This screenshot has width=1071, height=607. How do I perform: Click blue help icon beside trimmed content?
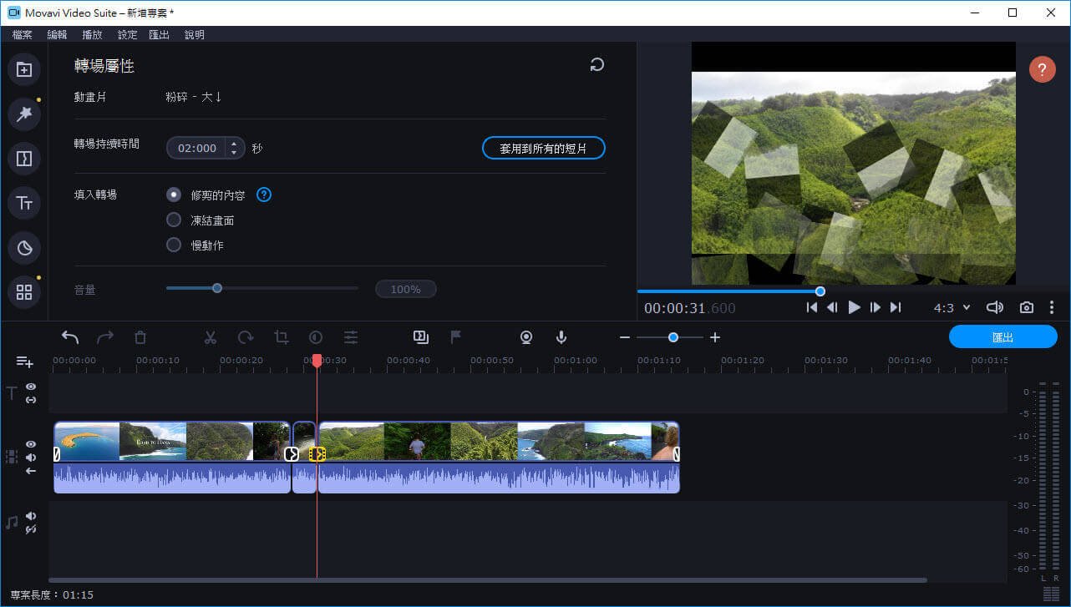pyautogui.click(x=264, y=195)
